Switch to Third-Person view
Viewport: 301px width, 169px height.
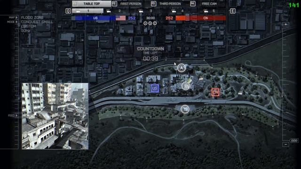click(x=170, y=4)
